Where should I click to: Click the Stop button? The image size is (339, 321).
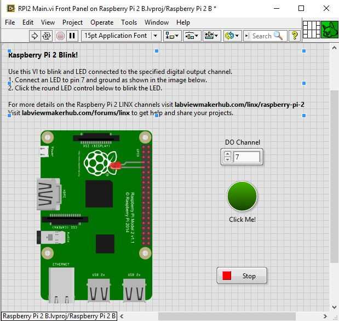(242, 276)
